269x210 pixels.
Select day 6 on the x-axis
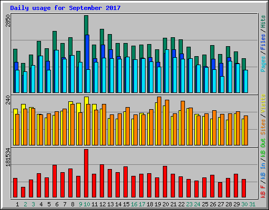(x=57, y=204)
